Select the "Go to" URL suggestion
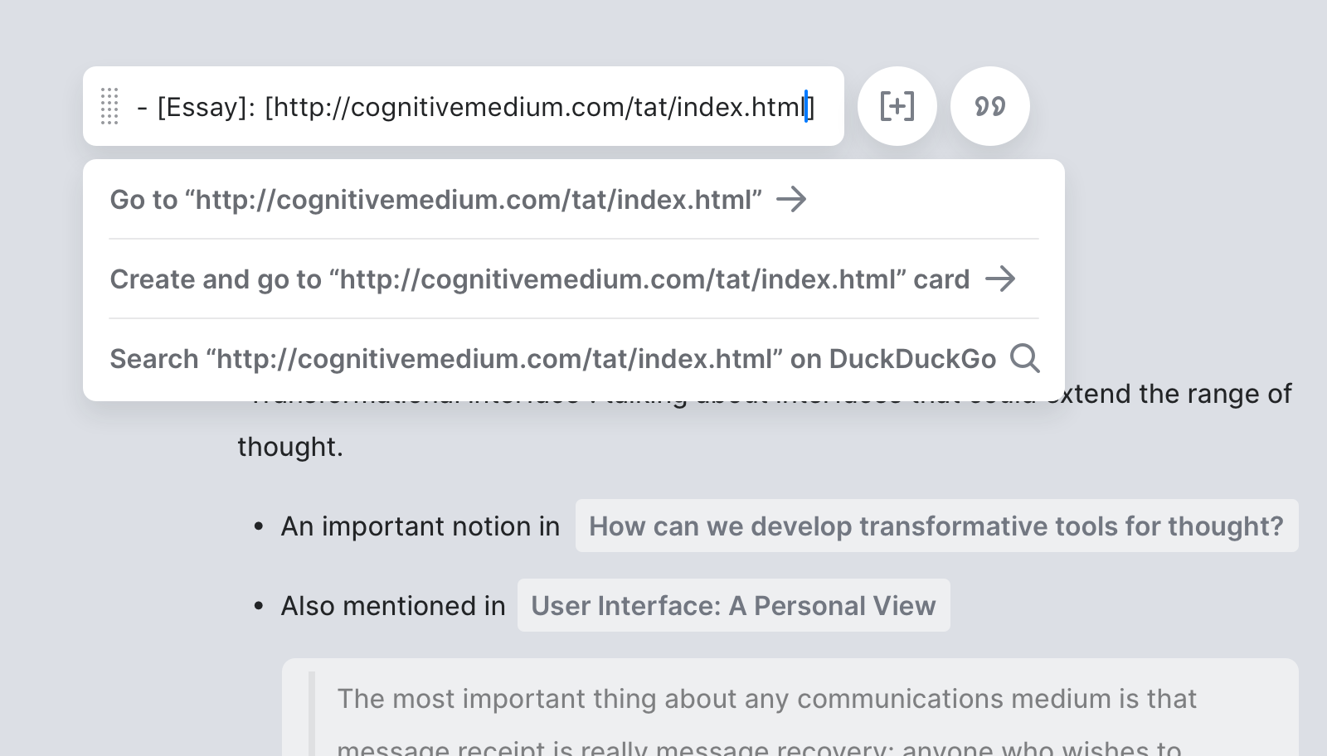 coord(435,200)
